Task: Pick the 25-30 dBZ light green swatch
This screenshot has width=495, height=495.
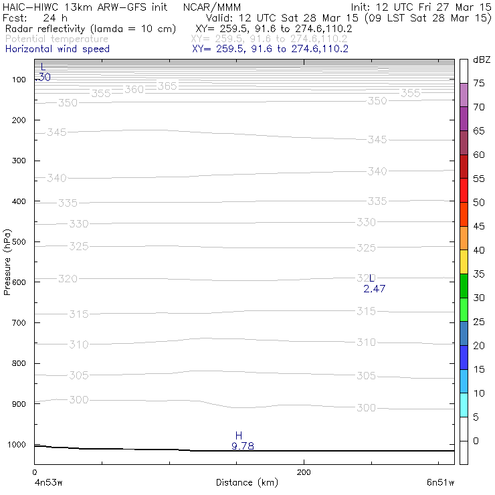Action: [x=464, y=310]
